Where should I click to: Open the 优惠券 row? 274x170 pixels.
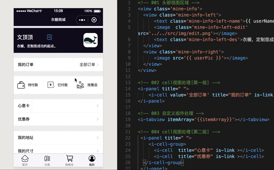[58, 119]
